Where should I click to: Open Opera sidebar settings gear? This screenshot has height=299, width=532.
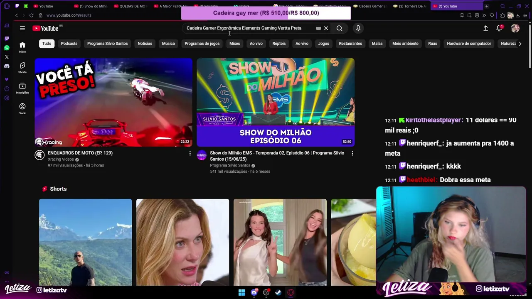point(7,98)
